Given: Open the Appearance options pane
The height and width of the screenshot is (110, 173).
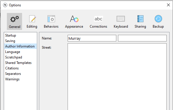Looking at the screenshot, I should click(x=74, y=21).
